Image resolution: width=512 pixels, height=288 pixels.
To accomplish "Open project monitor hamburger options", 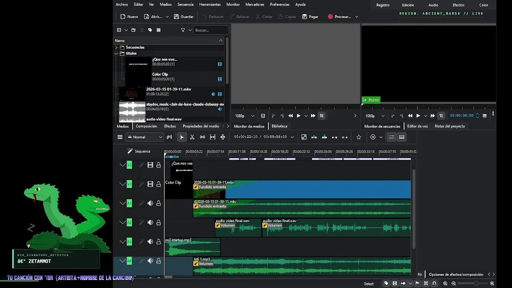I will tap(485, 116).
